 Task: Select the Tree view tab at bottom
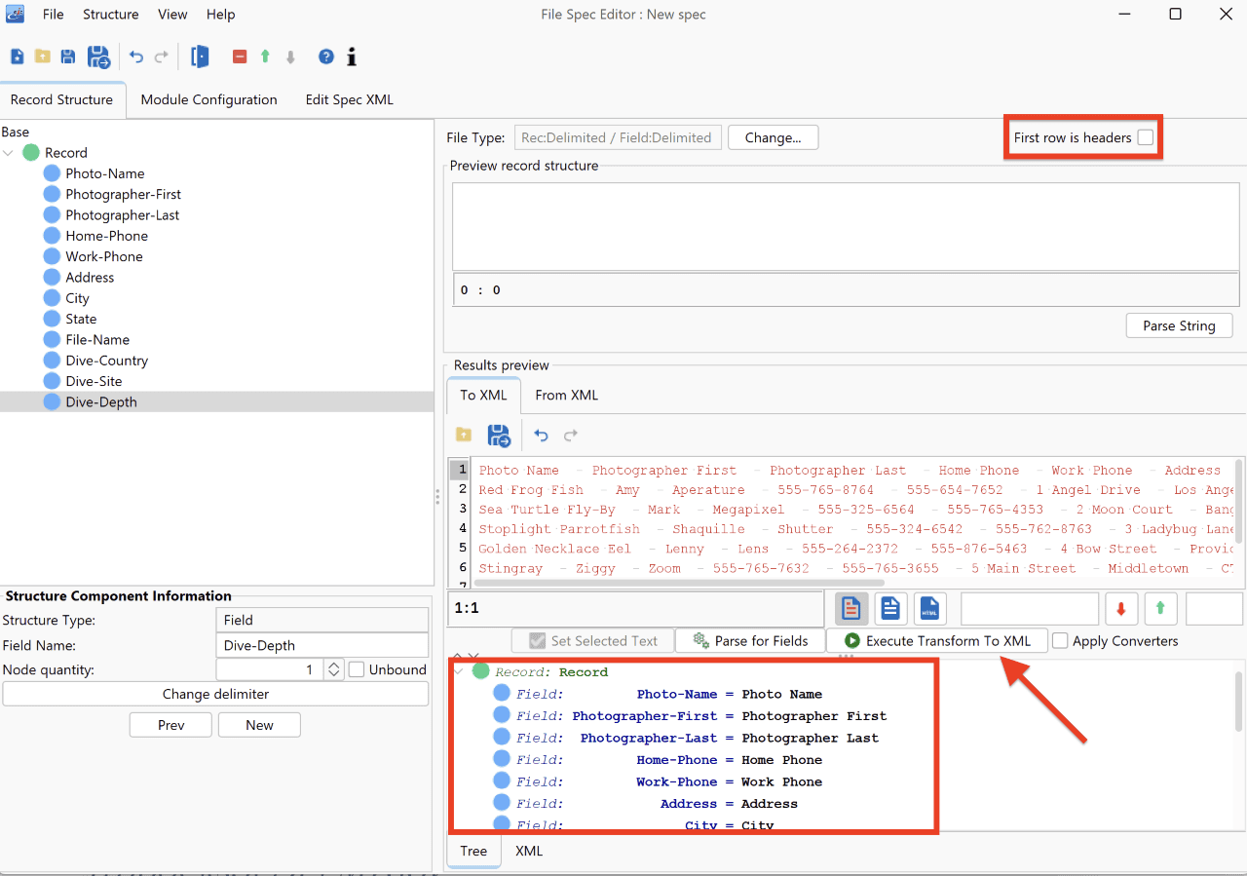[x=473, y=851]
